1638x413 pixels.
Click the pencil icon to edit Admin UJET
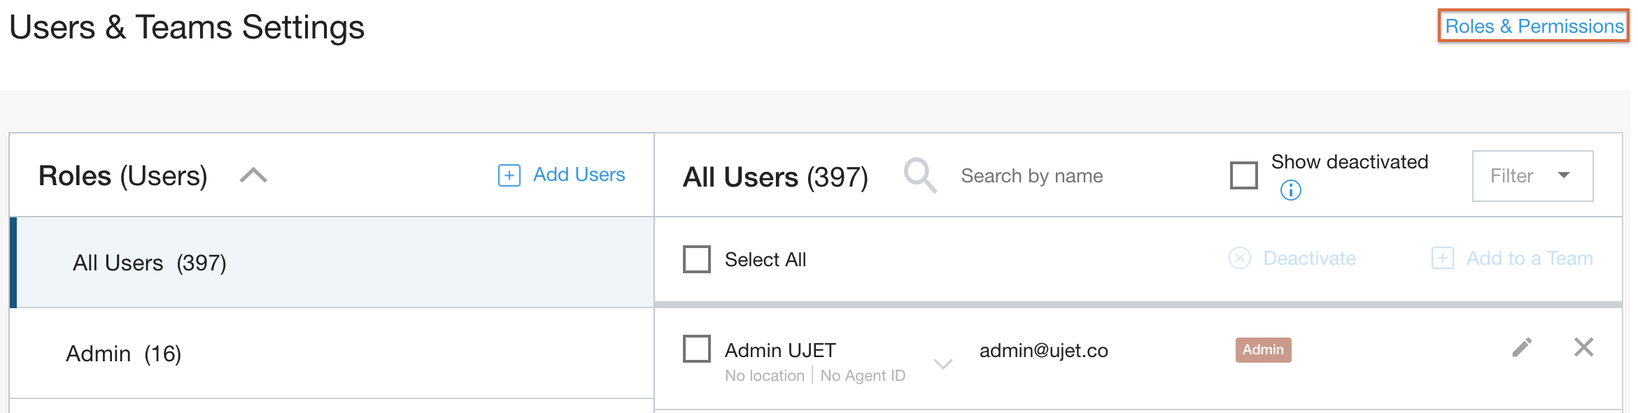[x=1521, y=348]
